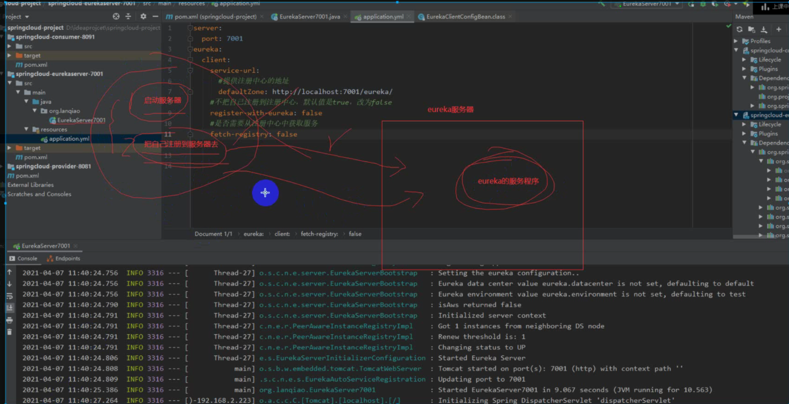Fold the eureka: block at line 3
Image resolution: width=789 pixels, height=404 pixels.
pyautogui.click(x=190, y=49)
